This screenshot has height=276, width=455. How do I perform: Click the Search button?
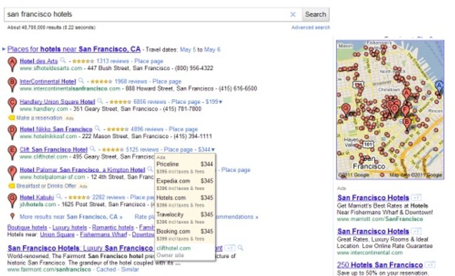pyautogui.click(x=315, y=14)
